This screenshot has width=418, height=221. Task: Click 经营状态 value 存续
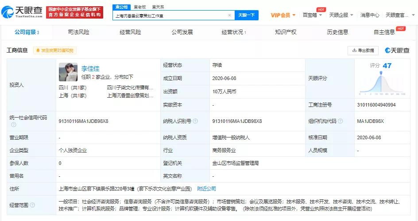point(217,65)
